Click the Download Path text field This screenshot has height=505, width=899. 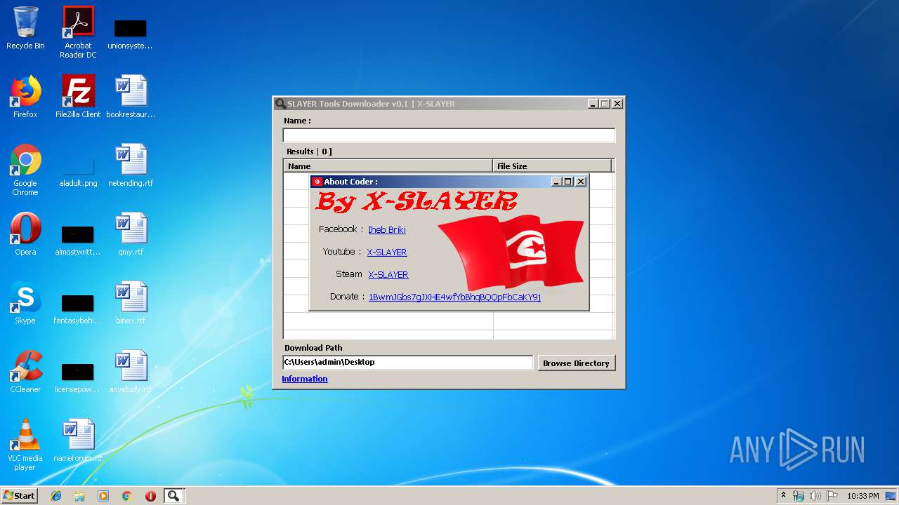point(407,362)
